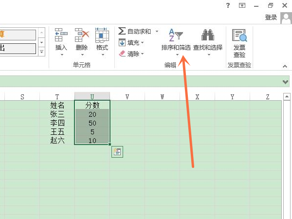The height and width of the screenshot is (219, 292).
Task: Click the AutoSum sigma icon
Action: pos(122,31)
